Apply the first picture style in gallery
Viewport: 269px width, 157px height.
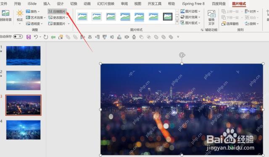82,17
